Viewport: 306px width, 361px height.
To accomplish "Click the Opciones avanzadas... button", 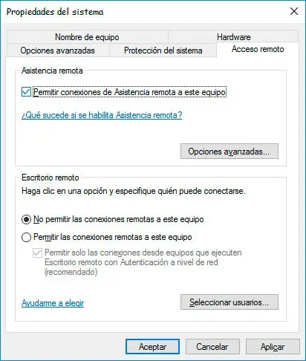I will click(x=229, y=152).
